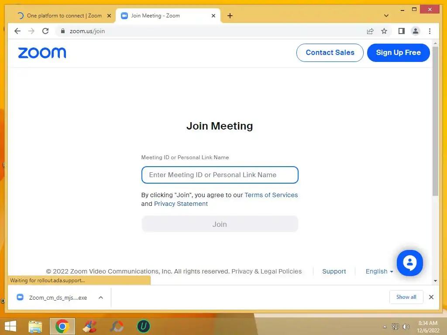
Task: Open Chrome three-dot menu
Action: tap(430, 31)
